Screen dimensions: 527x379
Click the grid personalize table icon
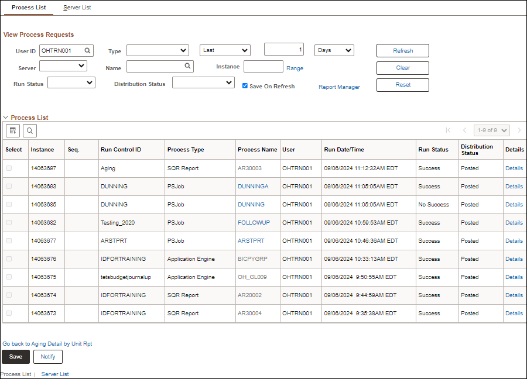coord(13,130)
